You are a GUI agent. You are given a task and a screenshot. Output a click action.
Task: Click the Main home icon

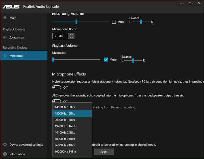5,18
